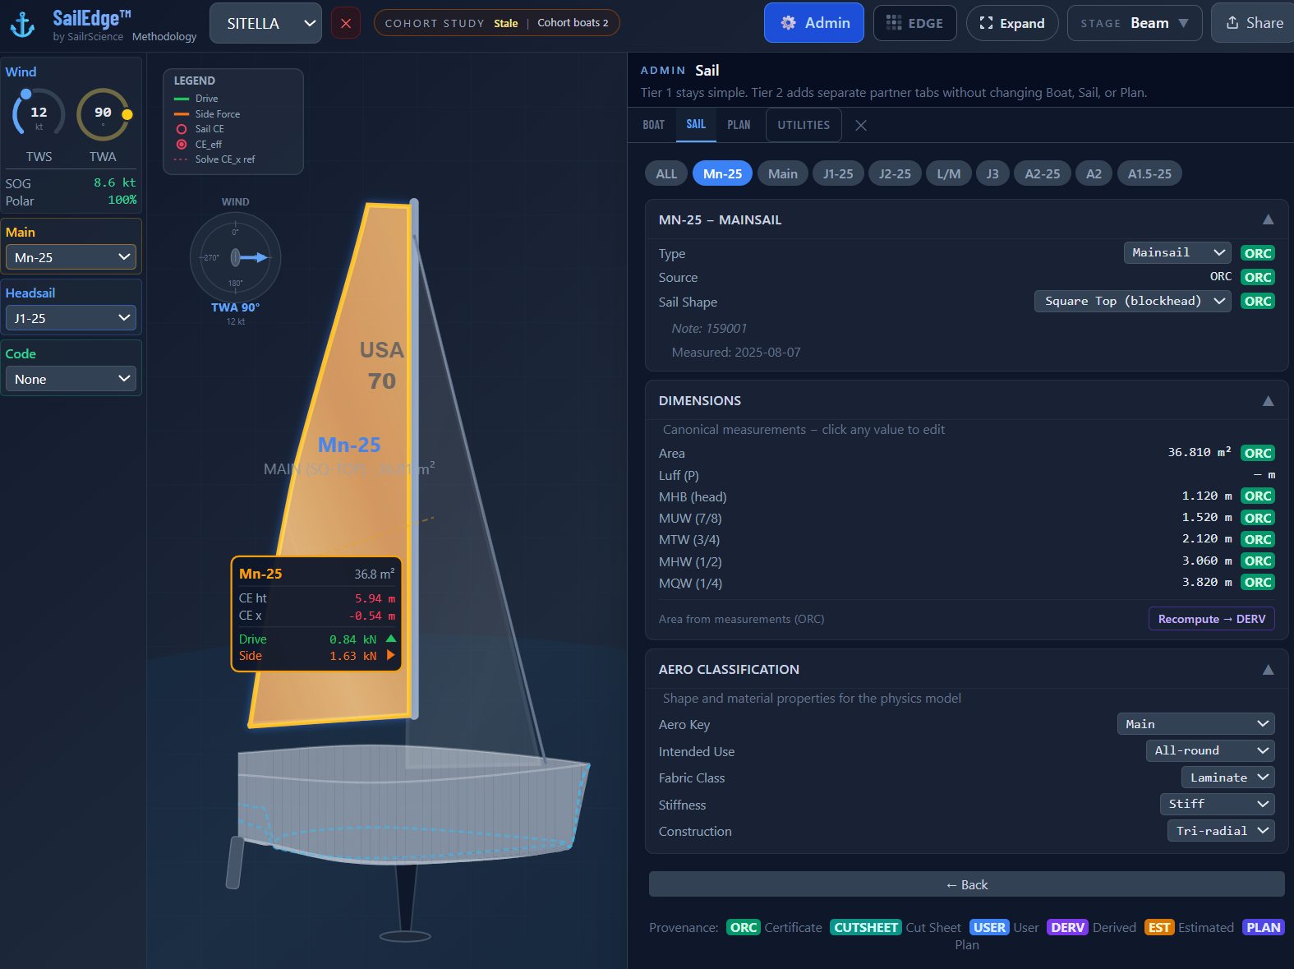The width and height of the screenshot is (1294, 969).
Task: Open the EDGE grid button
Action: [x=914, y=23]
